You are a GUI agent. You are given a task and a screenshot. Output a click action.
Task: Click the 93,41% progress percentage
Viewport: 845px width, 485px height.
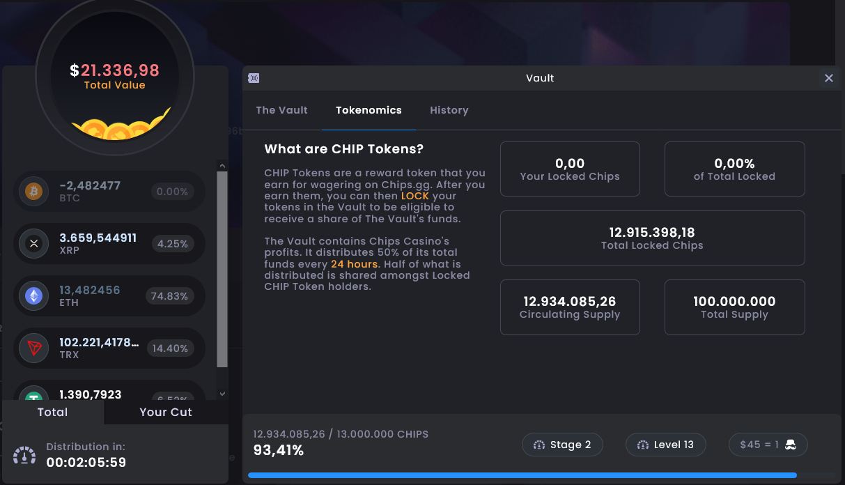coord(279,450)
